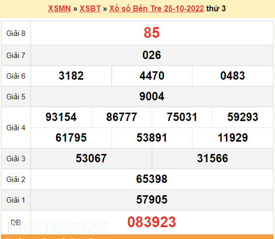275x239 pixels.
Task: Click Giải 4 number 86777
Action: click(x=122, y=117)
